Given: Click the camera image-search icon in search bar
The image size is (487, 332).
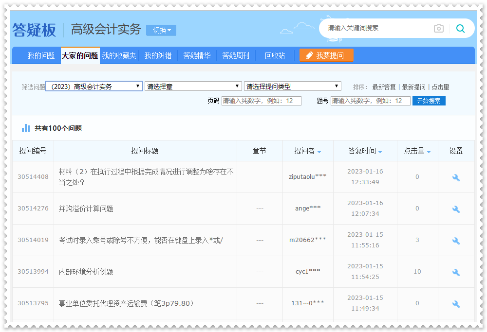Looking at the screenshot, I should click(x=438, y=28).
